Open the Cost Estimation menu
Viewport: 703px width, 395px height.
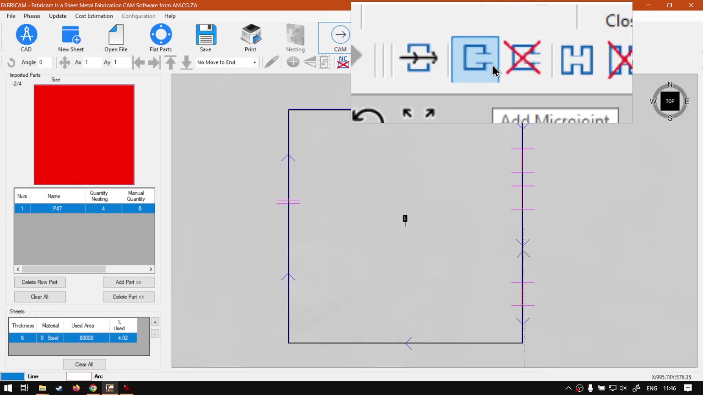(94, 16)
